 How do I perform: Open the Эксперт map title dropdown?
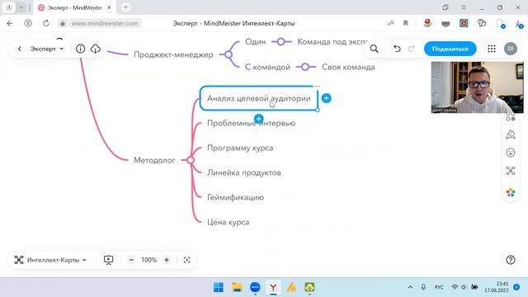[x=47, y=49]
